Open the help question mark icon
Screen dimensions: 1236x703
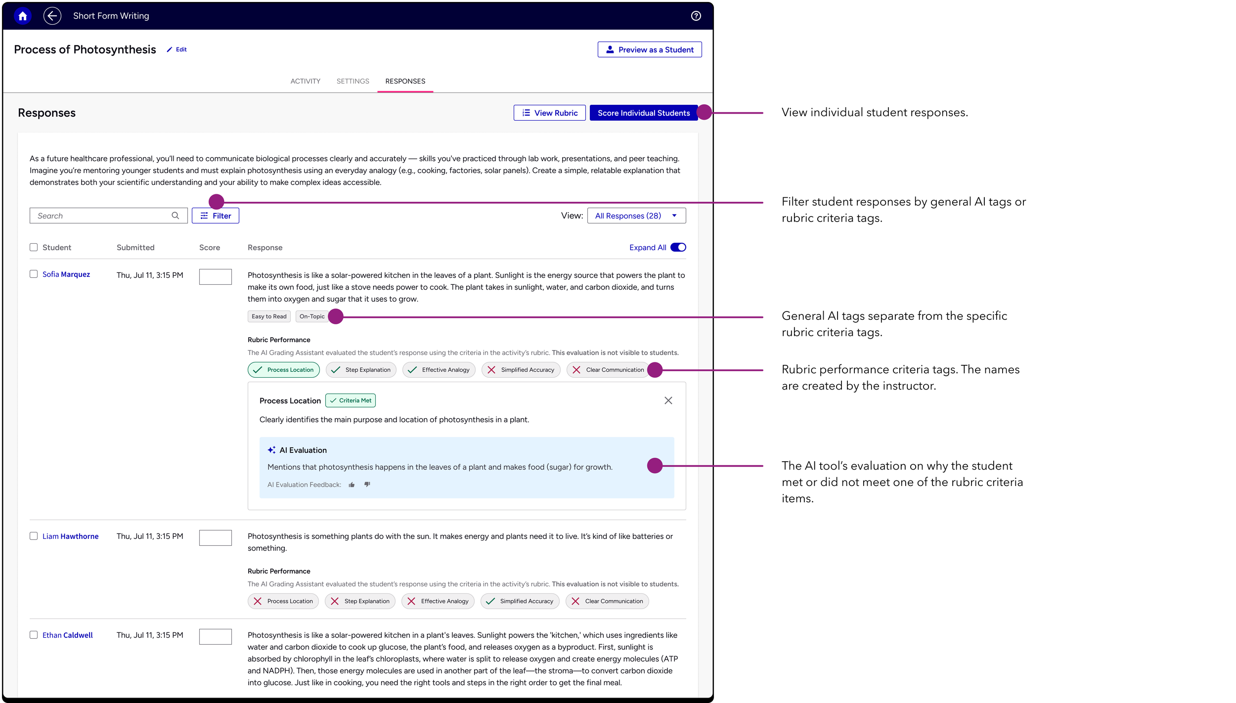click(696, 16)
